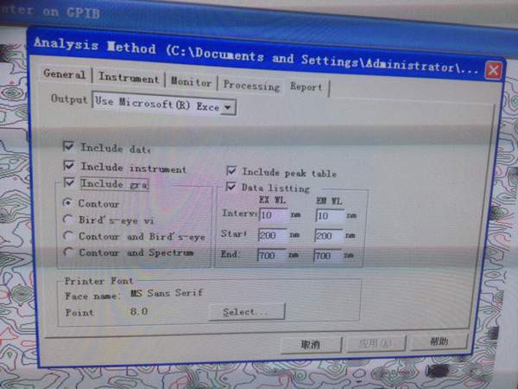Click the EM WL Start field
518x389 pixels.
329,235
